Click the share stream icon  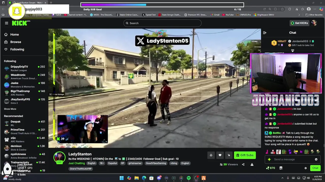[243, 165]
